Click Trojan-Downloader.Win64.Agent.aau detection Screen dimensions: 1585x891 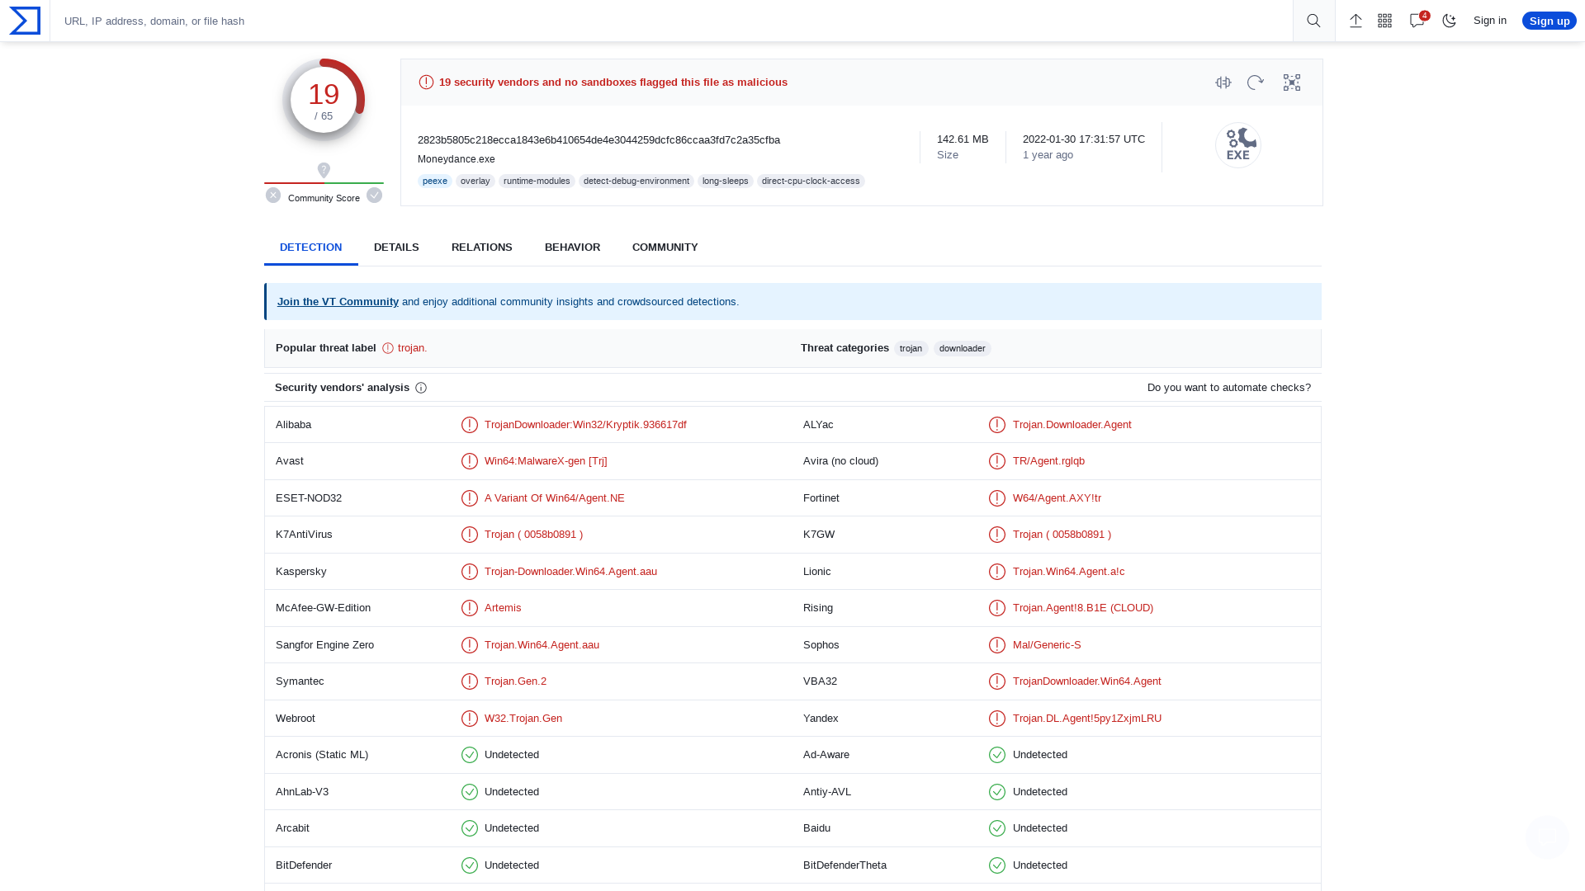pyautogui.click(x=570, y=572)
